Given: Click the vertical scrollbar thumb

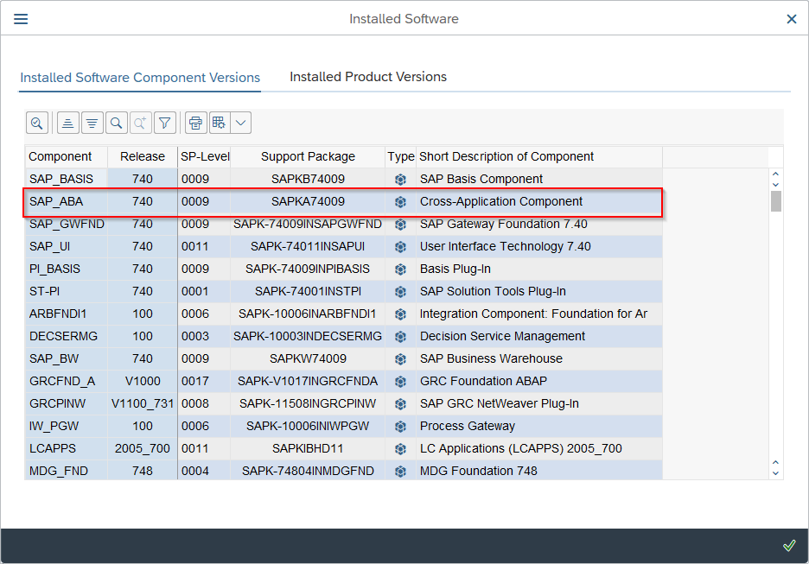Looking at the screenshot, I should [x=776, y=201].
